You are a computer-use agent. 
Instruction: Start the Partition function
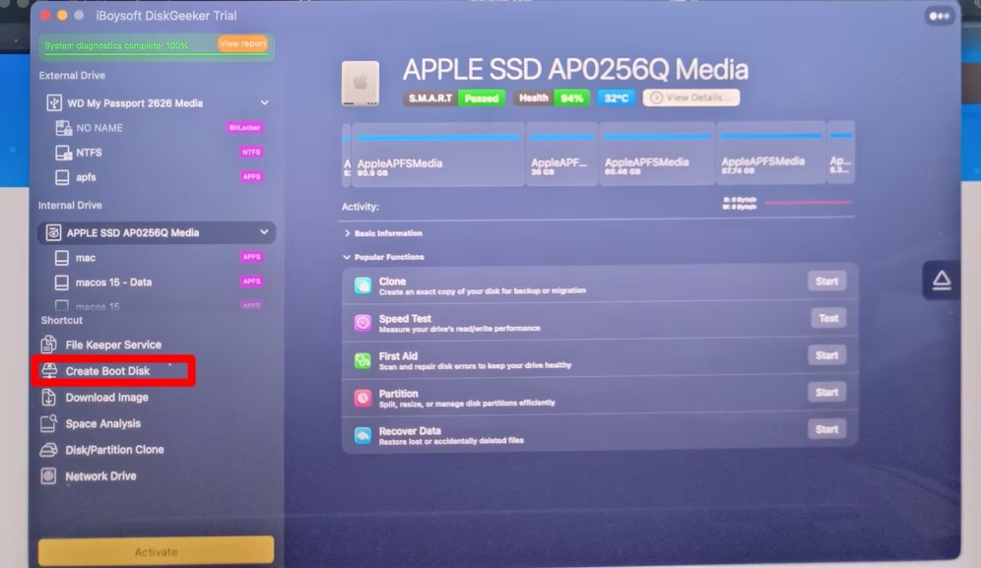pyautogui.click(x=826, y=392)
